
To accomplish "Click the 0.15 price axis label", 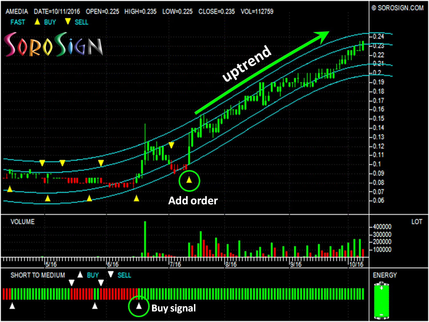I will [x=378, y=119].
